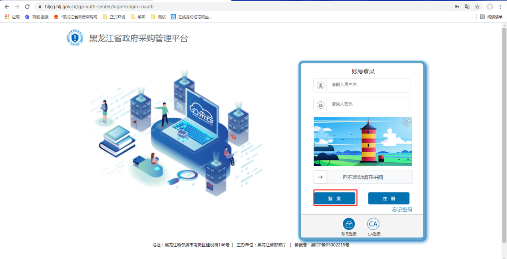Click the 主办单位 黑龙江省财政厅 footer text
The width and height of the screenshot is (507, 259).
(261, 245)
